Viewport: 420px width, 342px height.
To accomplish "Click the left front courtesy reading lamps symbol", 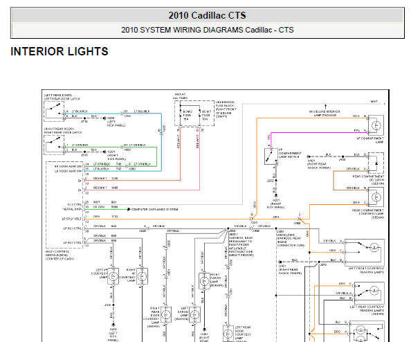I will [365, 252].
